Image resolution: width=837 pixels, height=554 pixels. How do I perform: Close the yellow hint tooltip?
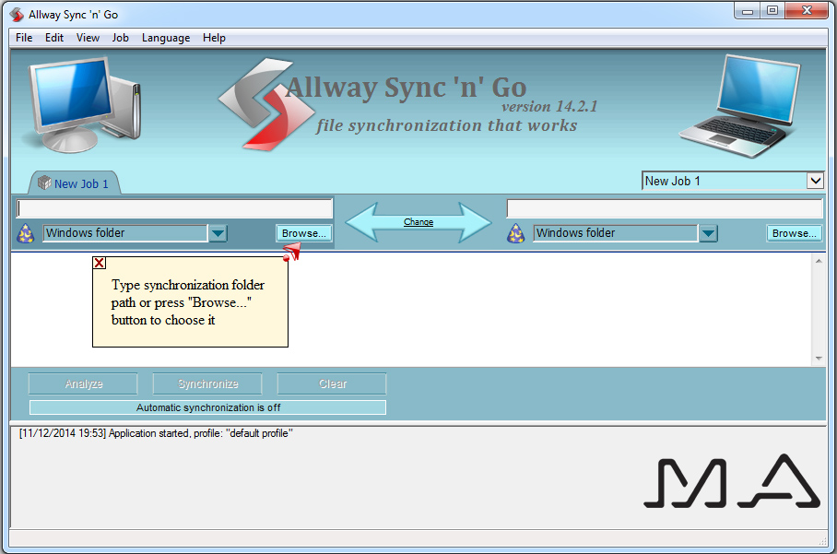100,263
